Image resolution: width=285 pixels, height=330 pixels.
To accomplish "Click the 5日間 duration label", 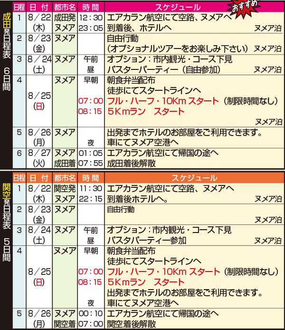I will click(7, 250).
